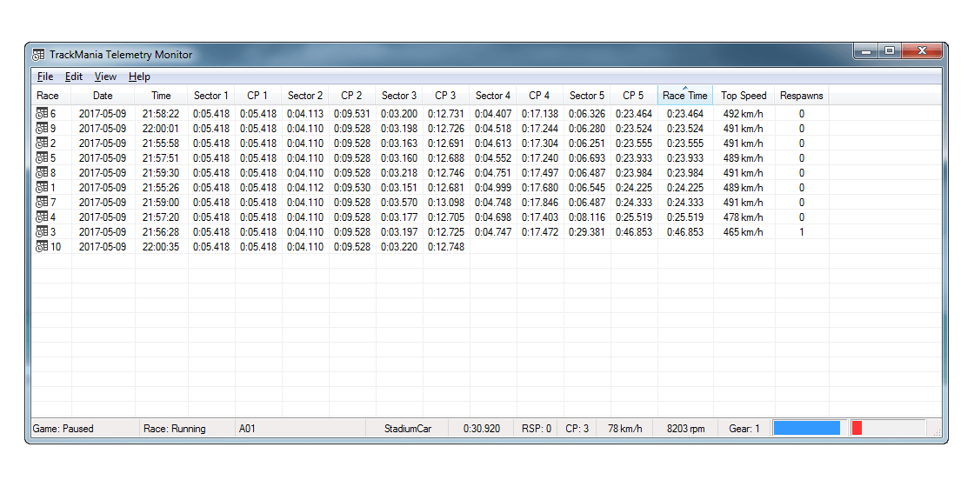Click the 0:04.999 sector 4 cell

(492, 188)
